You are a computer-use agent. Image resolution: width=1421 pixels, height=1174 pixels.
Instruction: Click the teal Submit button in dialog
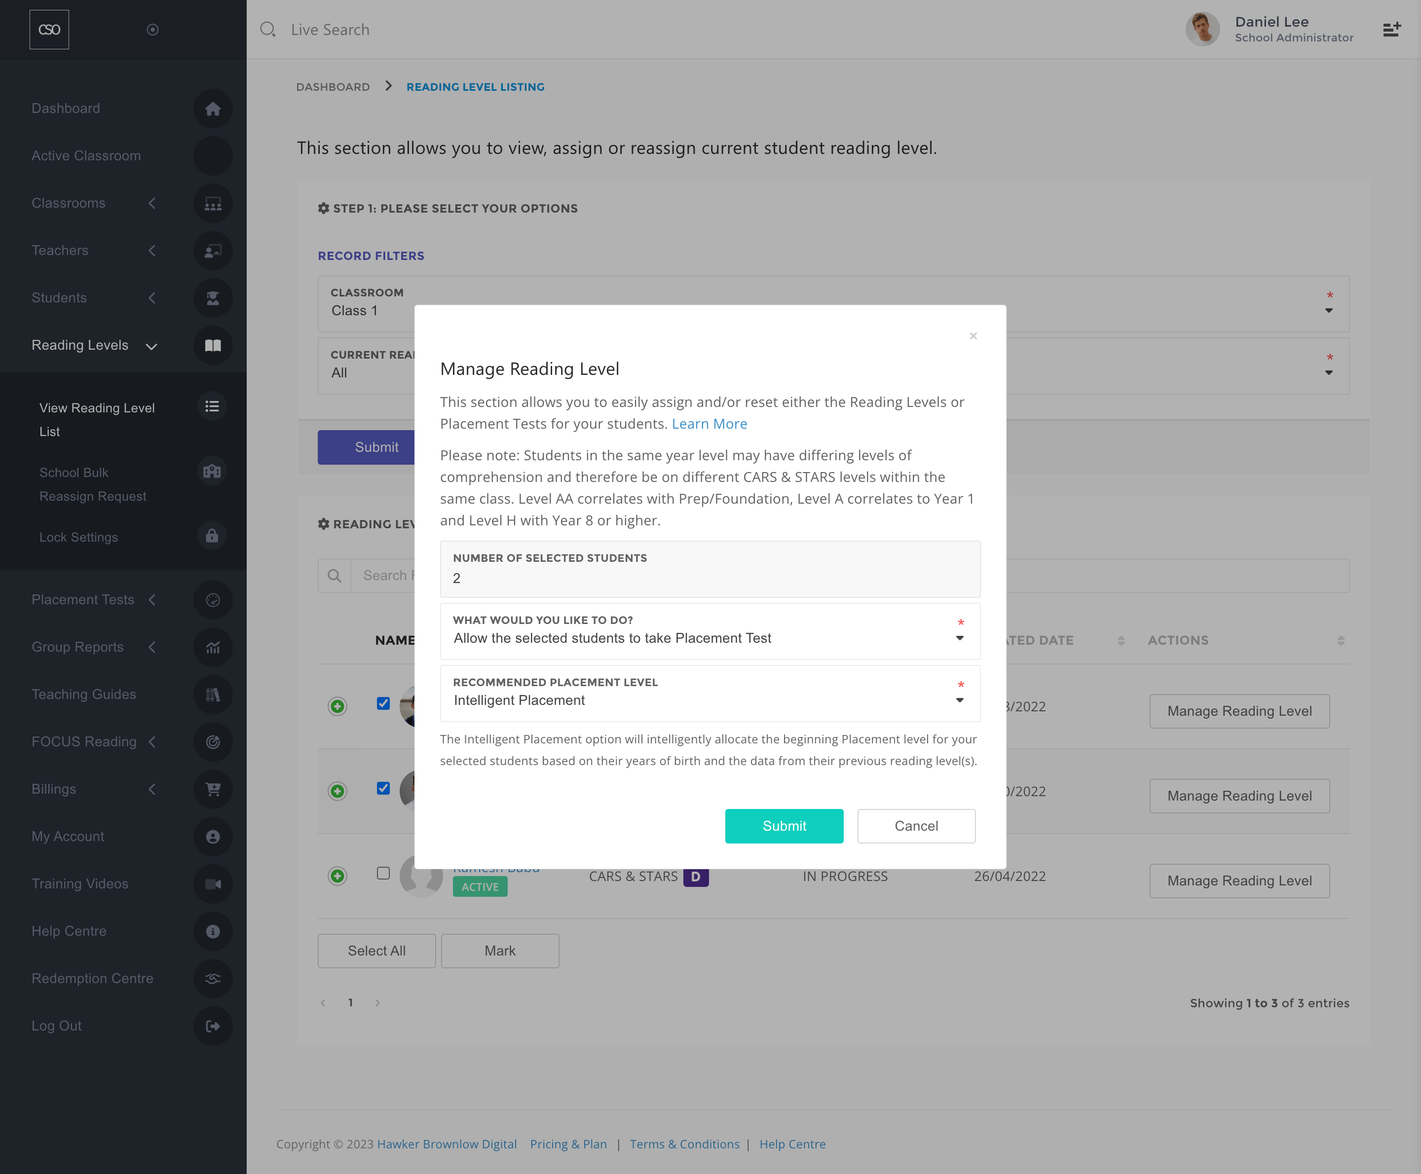784,826
